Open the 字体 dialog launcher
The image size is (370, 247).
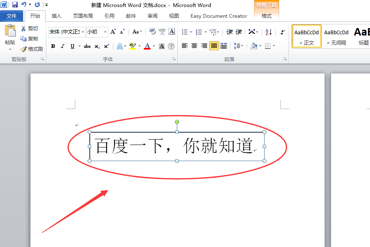coord(174,59)
